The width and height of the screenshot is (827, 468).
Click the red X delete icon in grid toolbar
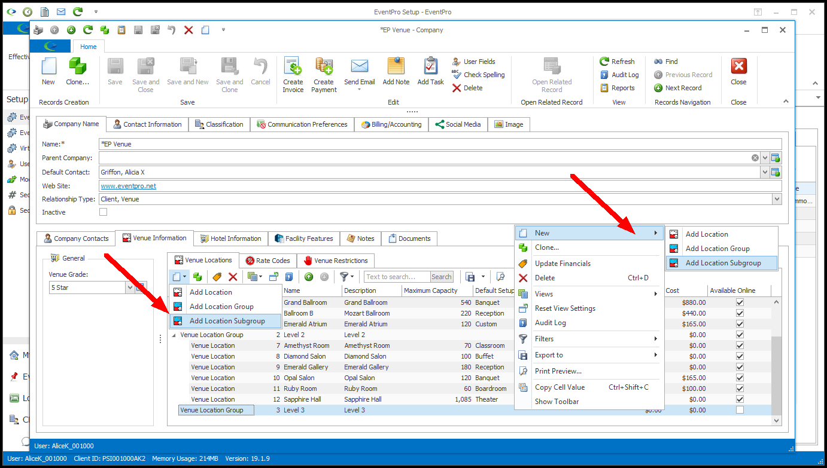pyautogui.click(x=233, y=277)
